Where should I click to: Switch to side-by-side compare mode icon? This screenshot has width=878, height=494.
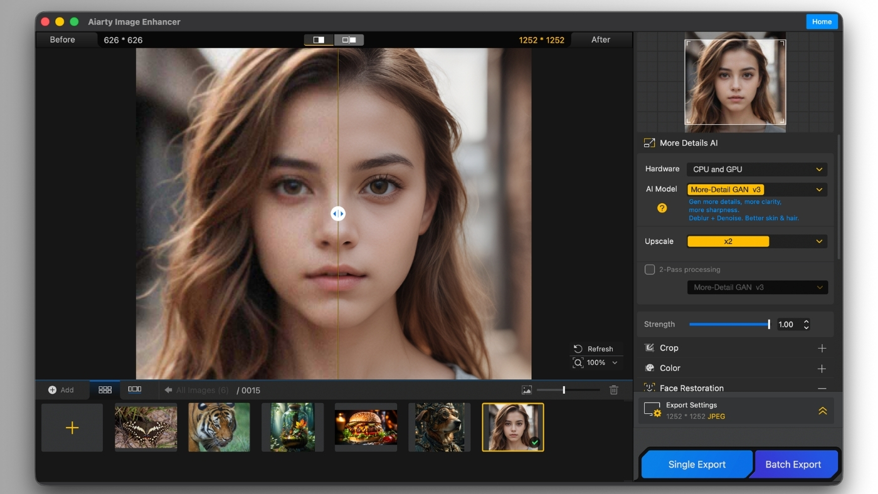(349, 40)
